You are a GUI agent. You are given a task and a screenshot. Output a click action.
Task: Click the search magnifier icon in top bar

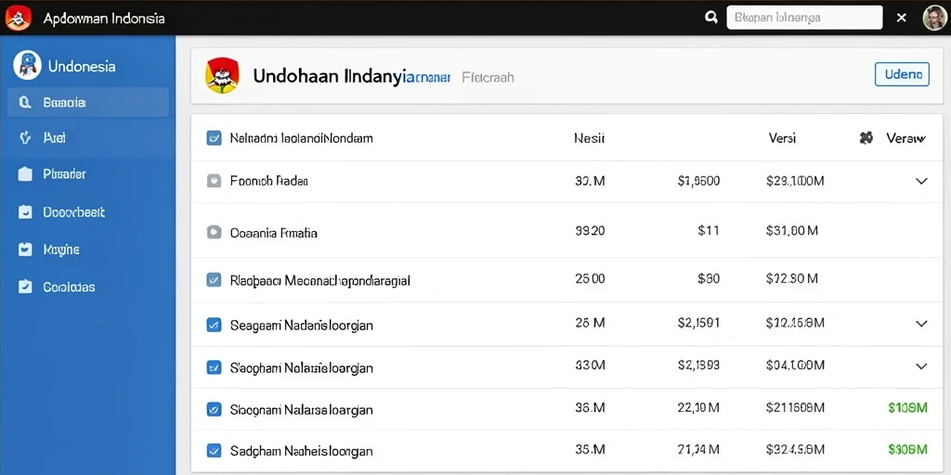click(711, 18)
